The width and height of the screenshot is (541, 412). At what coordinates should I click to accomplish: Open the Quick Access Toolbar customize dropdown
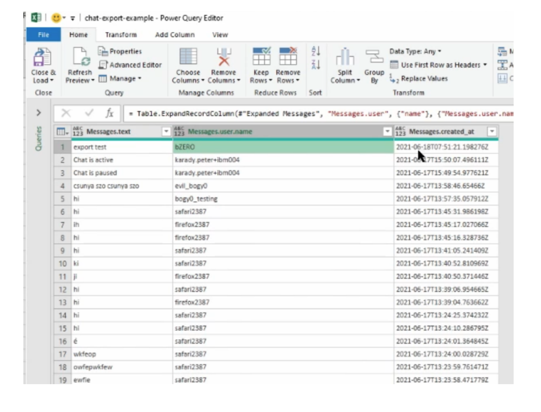pos(72,18)
